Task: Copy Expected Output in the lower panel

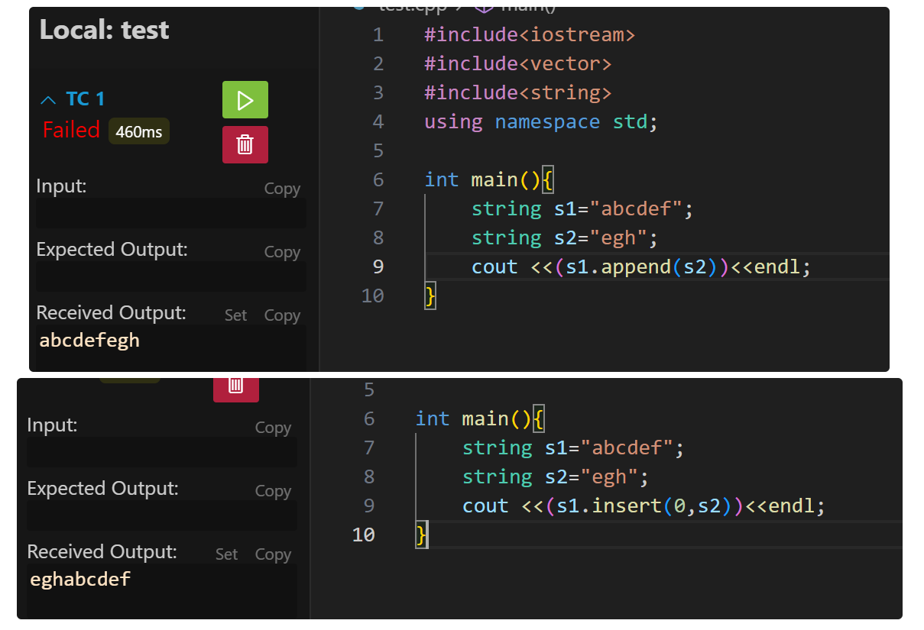Action: coord(272,491)
